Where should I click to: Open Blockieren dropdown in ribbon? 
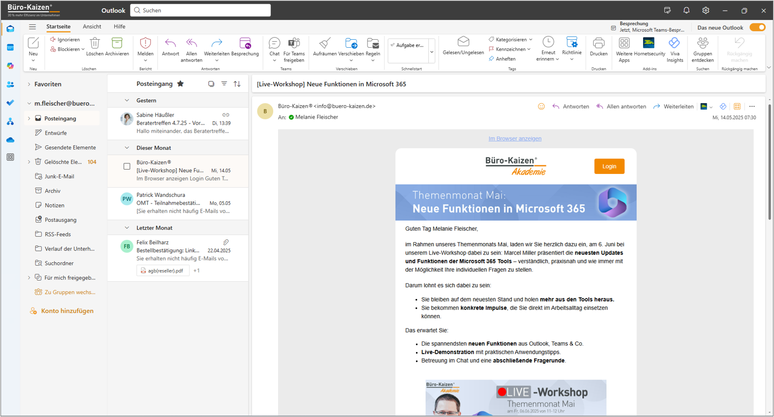click(83, 49)
